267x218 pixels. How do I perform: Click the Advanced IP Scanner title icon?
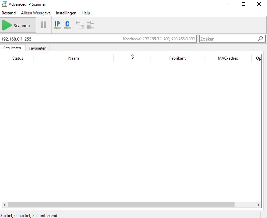[4, 4]
